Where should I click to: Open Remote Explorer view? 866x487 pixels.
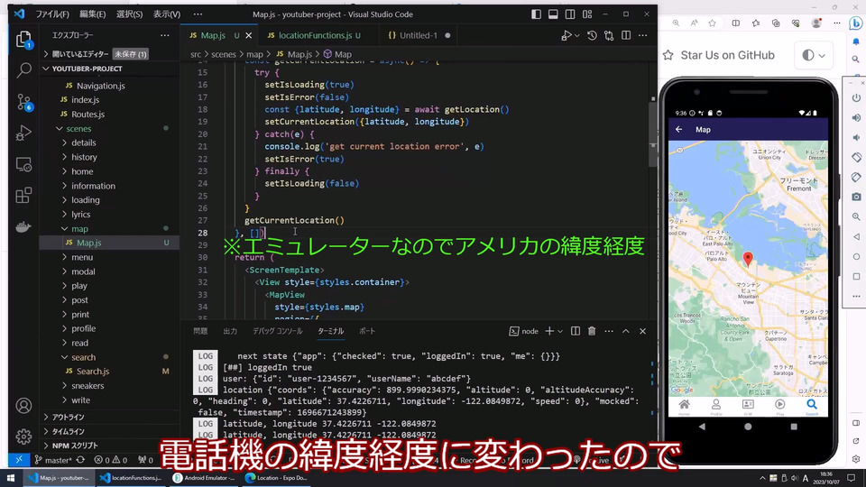(x=23, y=164)
